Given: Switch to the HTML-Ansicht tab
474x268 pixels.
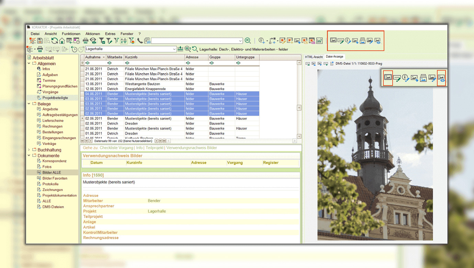Looking at the screenshot, I should point(314,57).
